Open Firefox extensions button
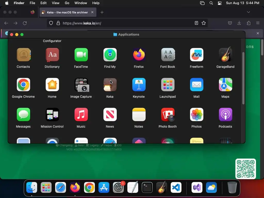This screenshot has height=198, width=264. 249,23
